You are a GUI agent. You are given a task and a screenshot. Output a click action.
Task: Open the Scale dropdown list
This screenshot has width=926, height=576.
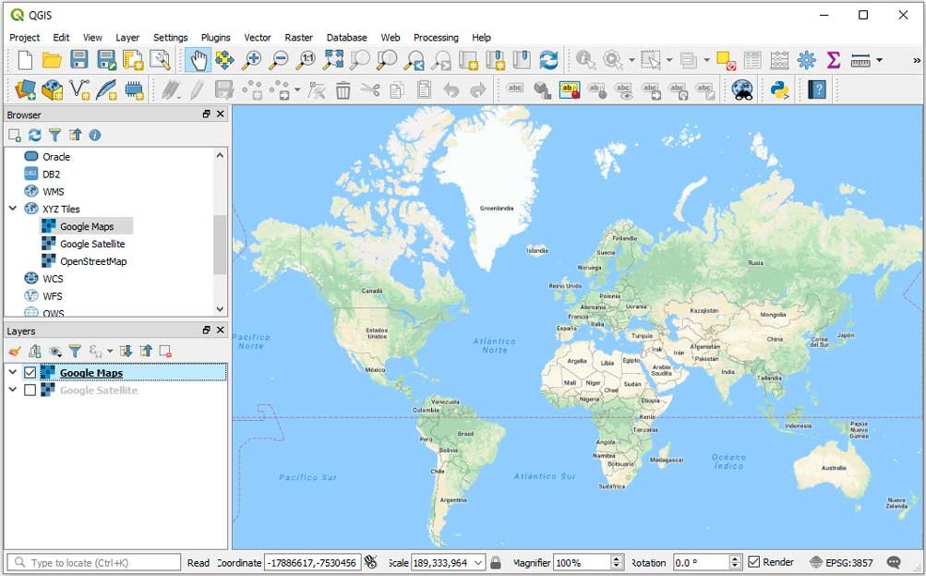click(479, 562)
